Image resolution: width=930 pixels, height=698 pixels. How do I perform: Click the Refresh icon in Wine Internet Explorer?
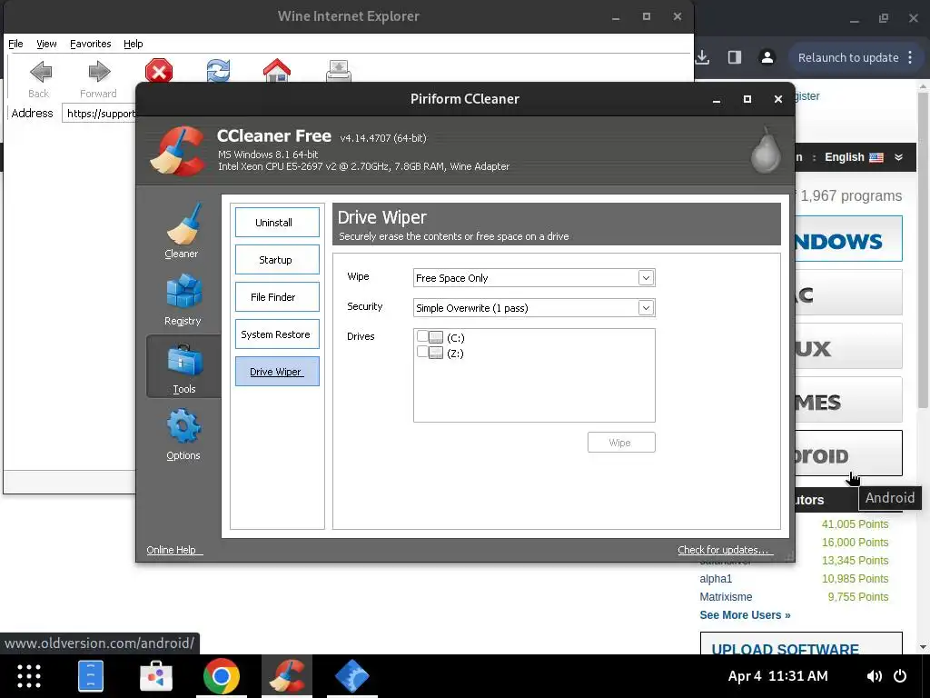click(218, 71)
